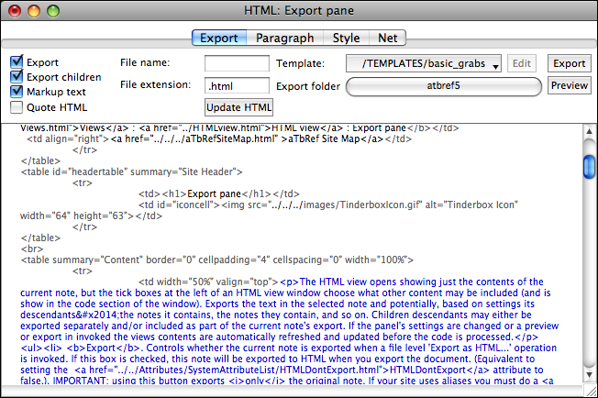Disable the Markup text option
598x398 pixels.
pyautogui.click(x=17, y=92)
